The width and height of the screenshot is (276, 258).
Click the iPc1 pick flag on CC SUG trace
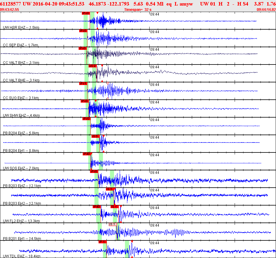pos(83,84)
